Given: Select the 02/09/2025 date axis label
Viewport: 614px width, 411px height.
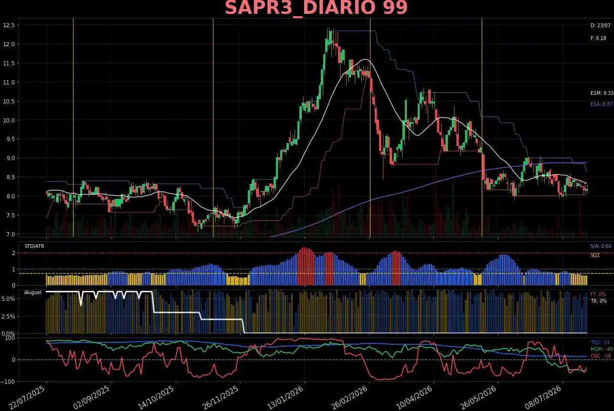Looking at the screenshot, I should (91, 398).
